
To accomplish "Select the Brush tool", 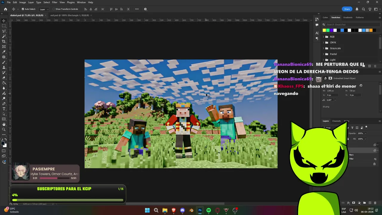I will 4,62.
